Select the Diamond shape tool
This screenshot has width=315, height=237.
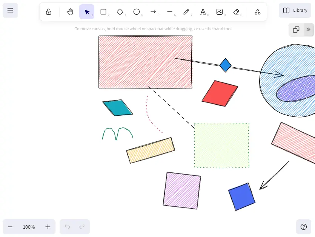(x=120, y=12)
